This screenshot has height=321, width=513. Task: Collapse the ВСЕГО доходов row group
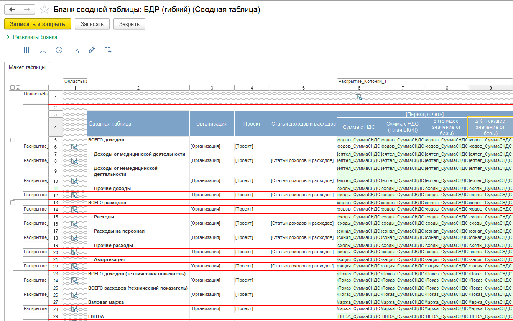(x=13, y=140)
